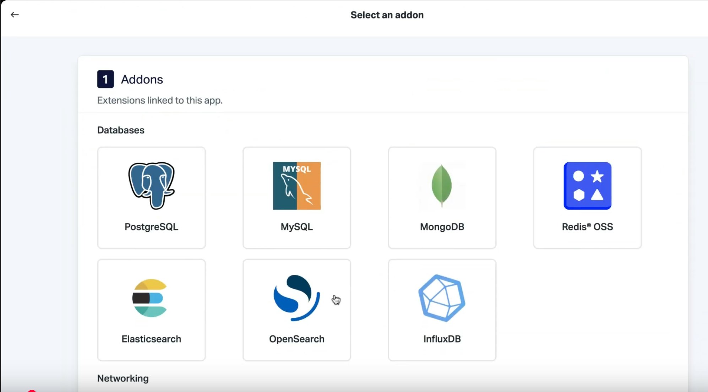708x392 pixels.
Task: Click the Elasticsearch colored logo
Action: (x=151, y=298)
